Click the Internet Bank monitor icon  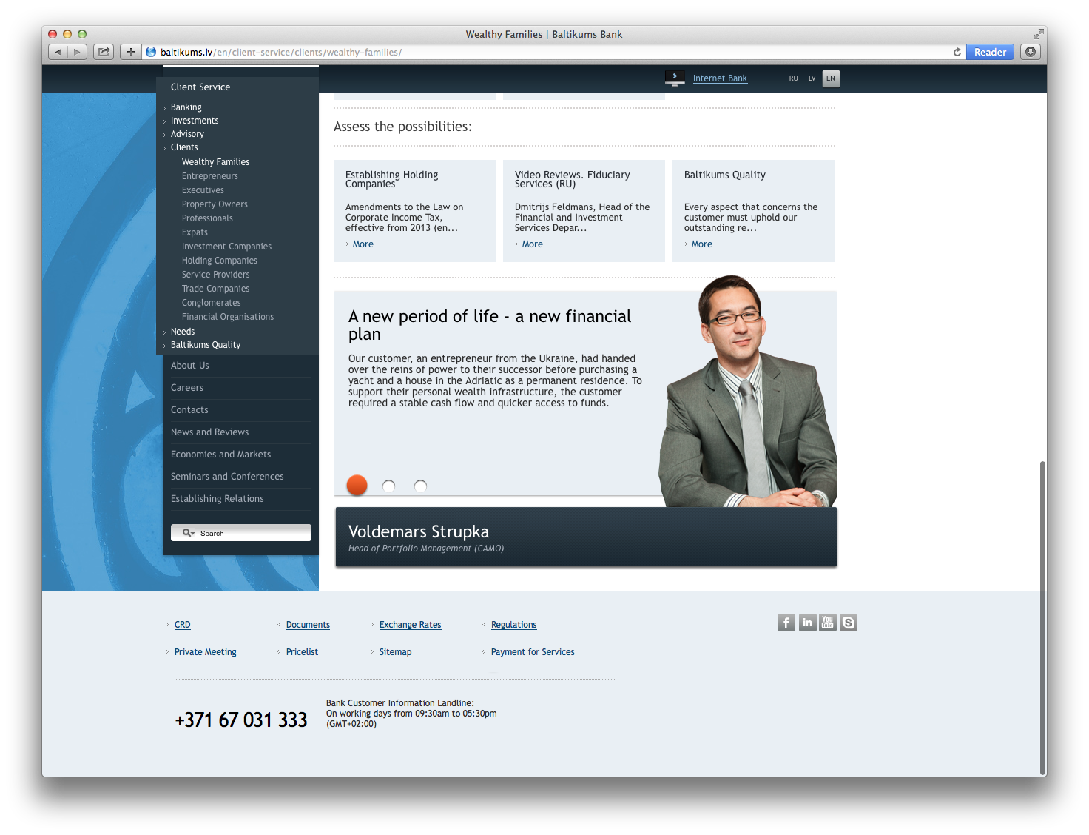(675, 78)
